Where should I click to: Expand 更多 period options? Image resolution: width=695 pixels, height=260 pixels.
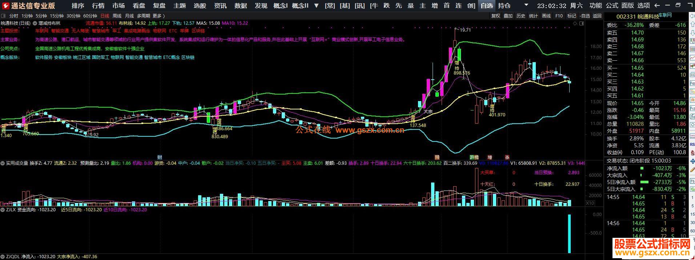click(159, 16)
